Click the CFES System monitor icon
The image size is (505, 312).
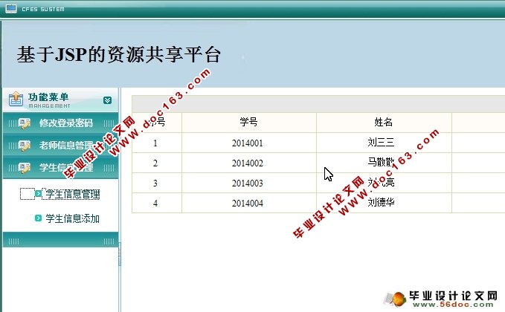pos(11,9)
